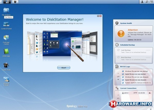Click the Last Backup entry
154x110 pixels.
[x=134, y=51]
